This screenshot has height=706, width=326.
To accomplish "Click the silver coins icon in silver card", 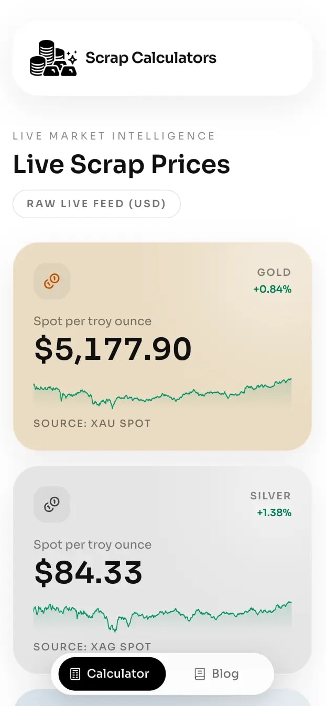I will (52, 505).
